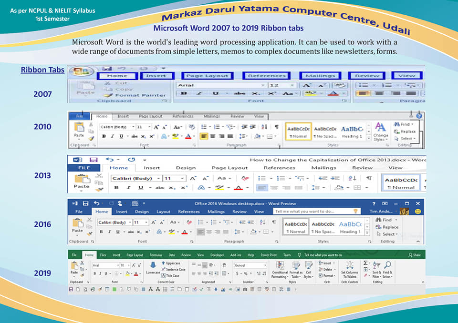
Task: Click the Paste icon in the 2013 ribbon
Action: 82,178
